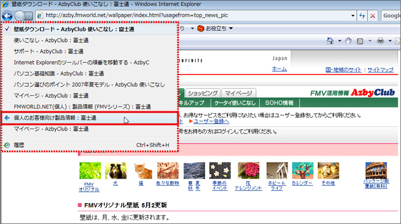
Task: Open 履歴 Ctrl+Shift+H menu item
Action: tap(89, 145)
